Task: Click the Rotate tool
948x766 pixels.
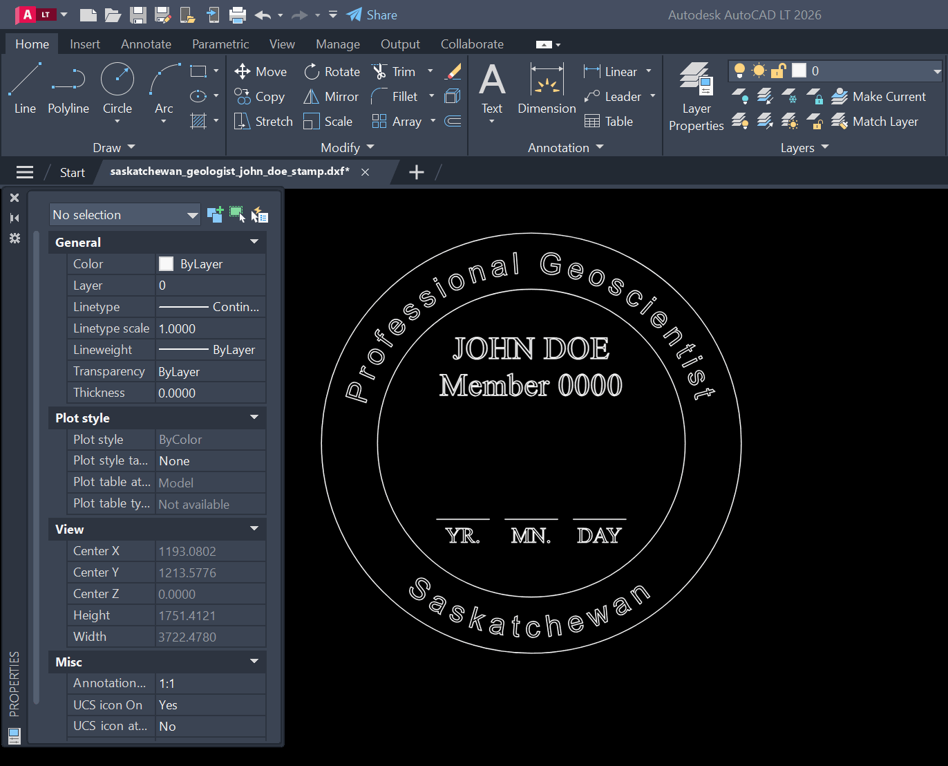Action: 332,72
